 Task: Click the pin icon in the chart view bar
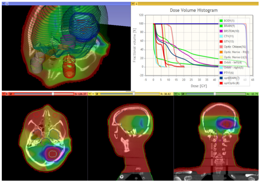tap(133, 3)
